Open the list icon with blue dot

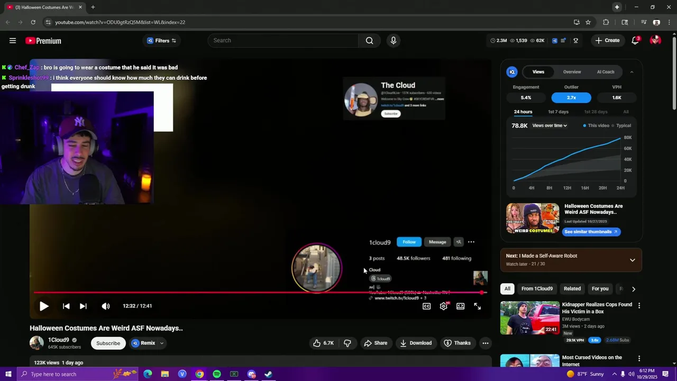pyautogui.click(x=564, y=40)
